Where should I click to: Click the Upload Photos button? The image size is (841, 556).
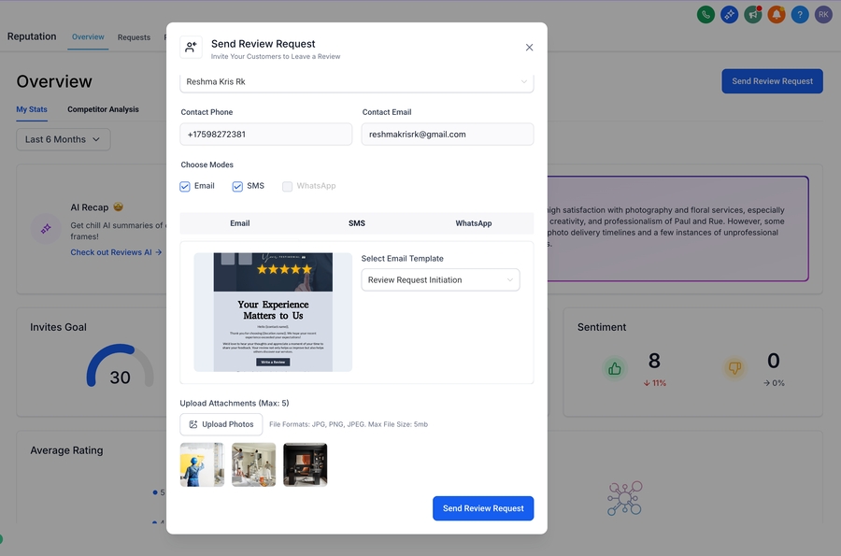tap(221, 424)
